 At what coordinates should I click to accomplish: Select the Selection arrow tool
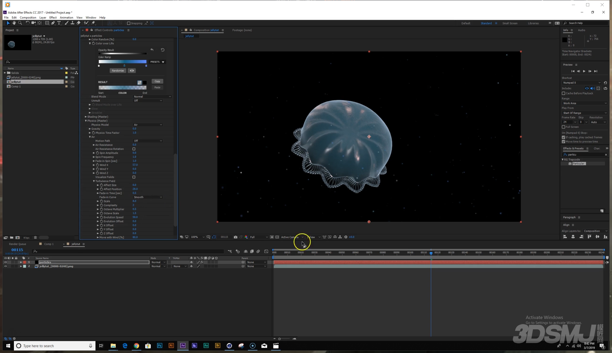tap(8, 23)
